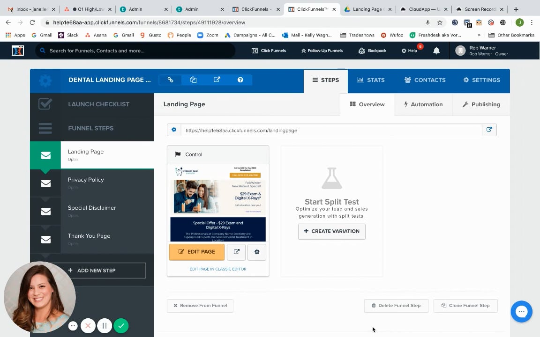540x337 pixels.
Task: Click the green envelope icon for Landing Page
Action: click(45, 155)
